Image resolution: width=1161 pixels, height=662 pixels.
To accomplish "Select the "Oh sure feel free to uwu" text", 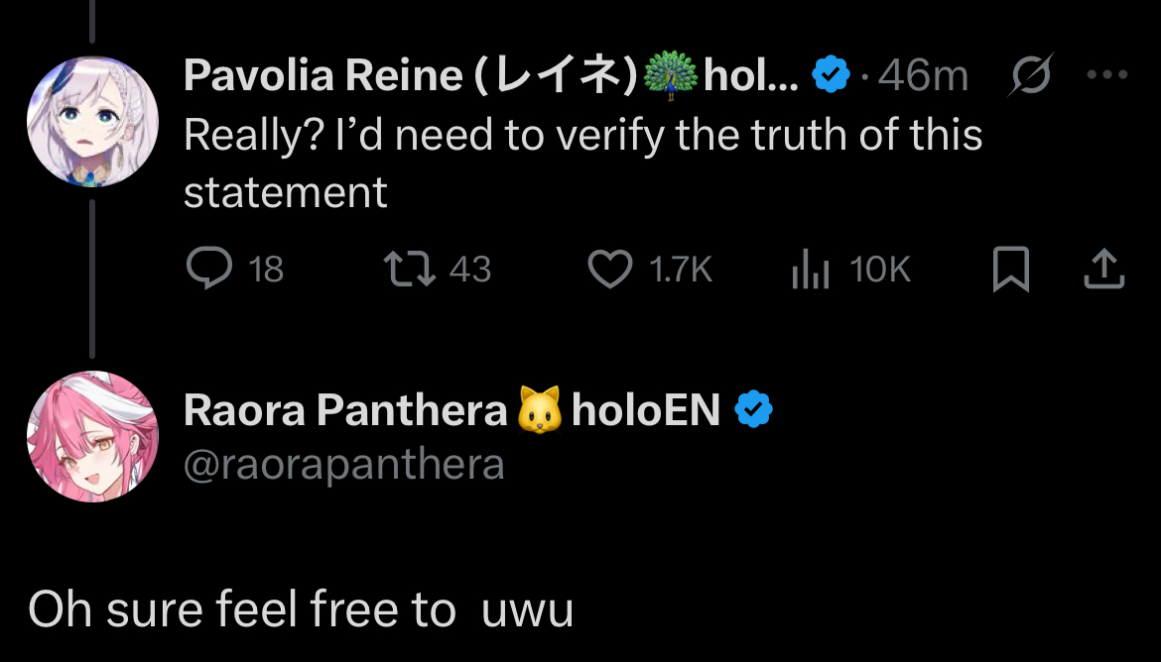I will coord(301,608).
